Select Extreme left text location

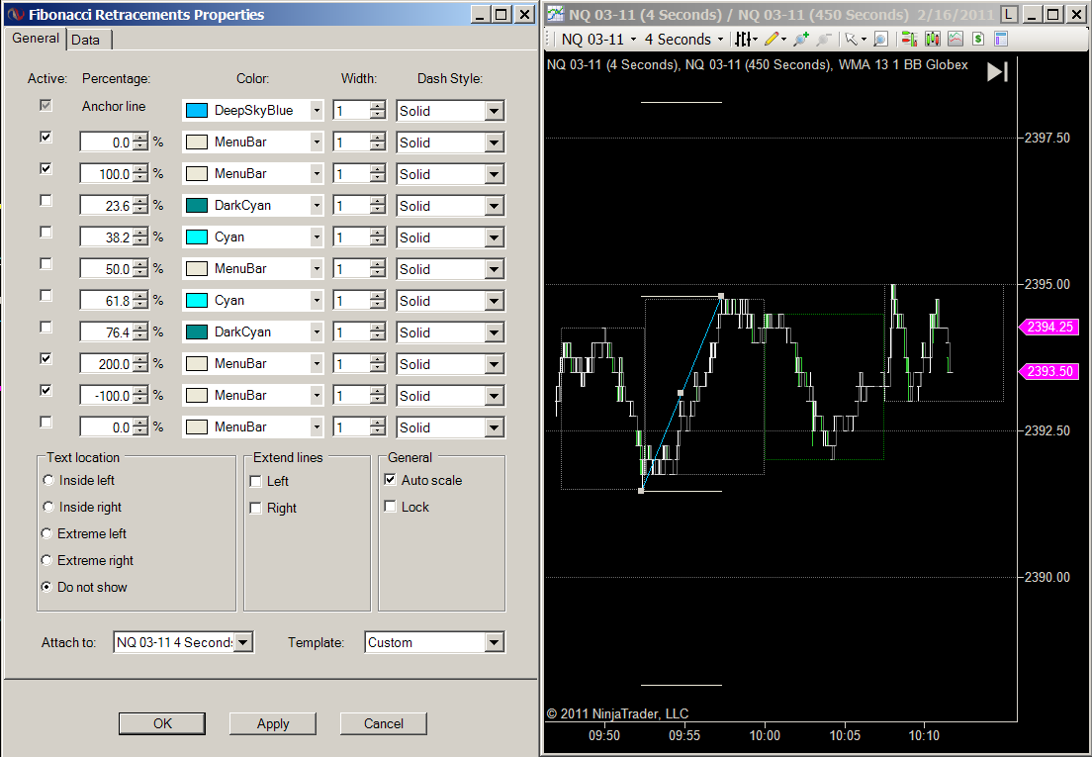(46, 533)
